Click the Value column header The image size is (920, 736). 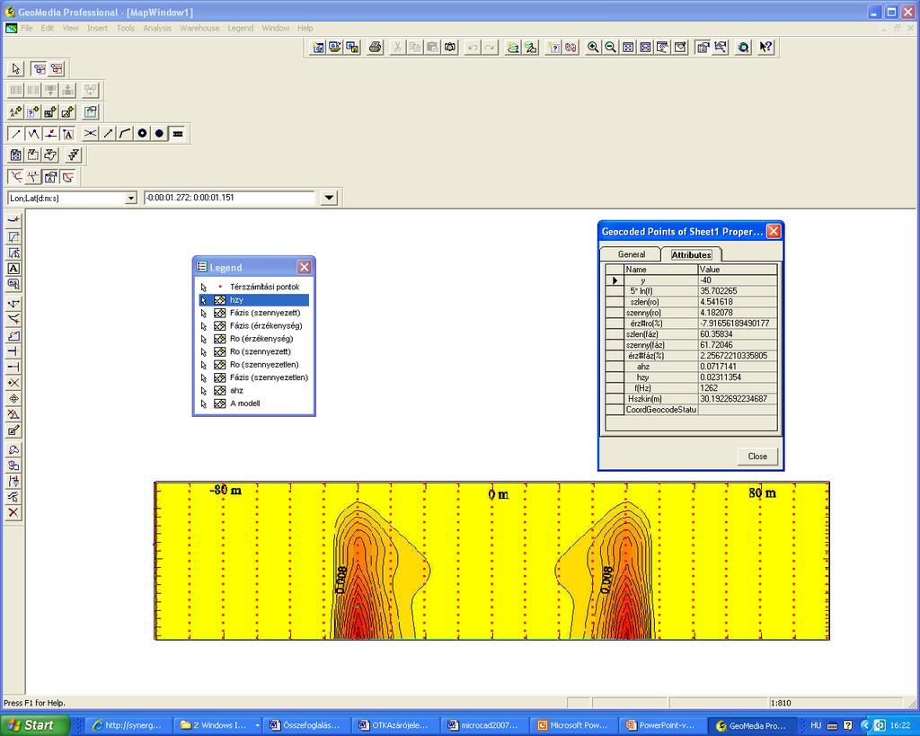click(x=738, y=270)
